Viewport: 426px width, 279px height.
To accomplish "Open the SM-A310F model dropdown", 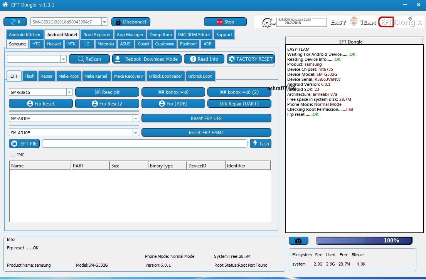I will (x=136, y=133).
